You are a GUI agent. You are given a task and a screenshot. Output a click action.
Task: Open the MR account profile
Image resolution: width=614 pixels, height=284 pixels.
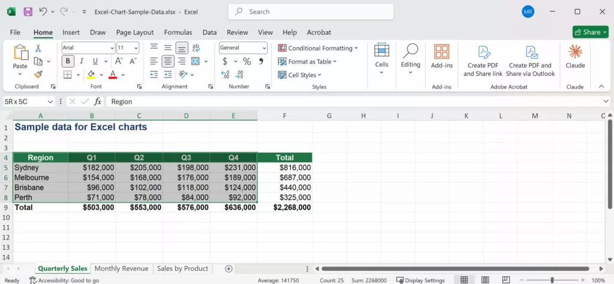click(x=528, y=12)
